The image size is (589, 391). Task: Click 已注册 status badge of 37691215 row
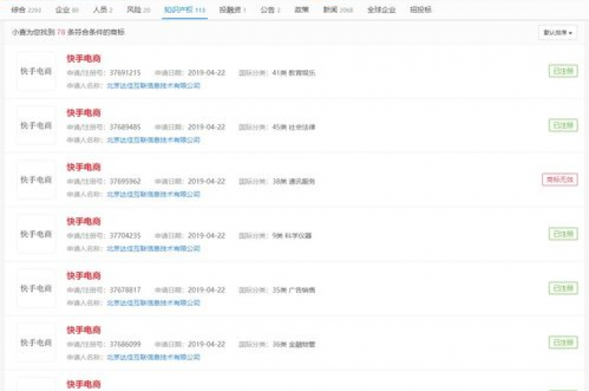click(563, 71)
